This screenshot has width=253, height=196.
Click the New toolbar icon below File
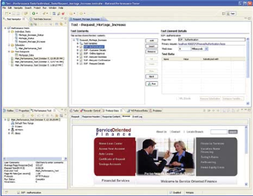pyautogui.click(x=6, y=13)
